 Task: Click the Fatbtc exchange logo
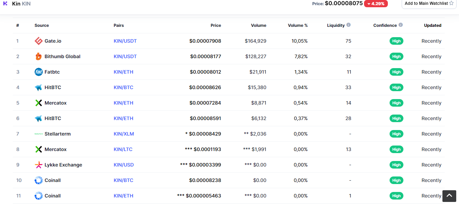[x=39, y=72]
